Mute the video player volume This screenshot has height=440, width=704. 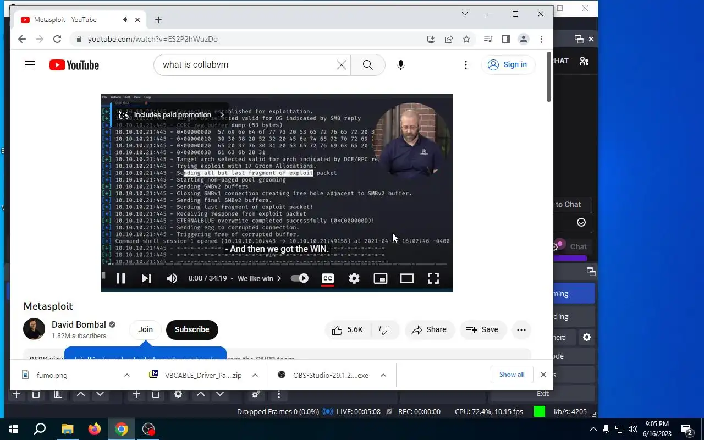172,278
